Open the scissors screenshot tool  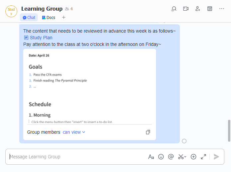point(181,157)
